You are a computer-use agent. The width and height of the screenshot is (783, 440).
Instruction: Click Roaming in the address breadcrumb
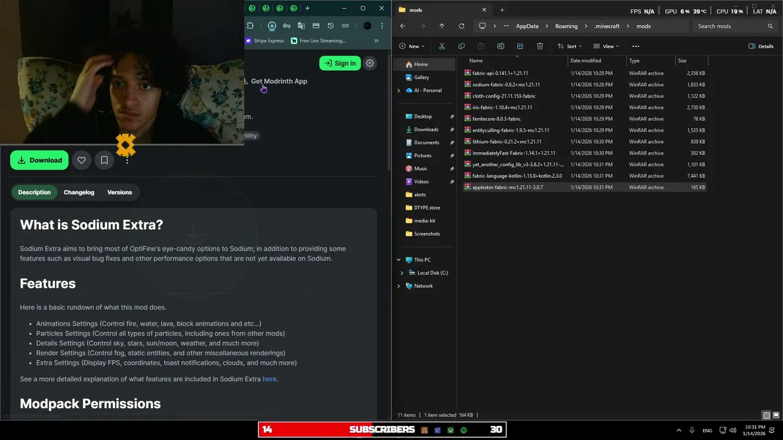(566, 26)
